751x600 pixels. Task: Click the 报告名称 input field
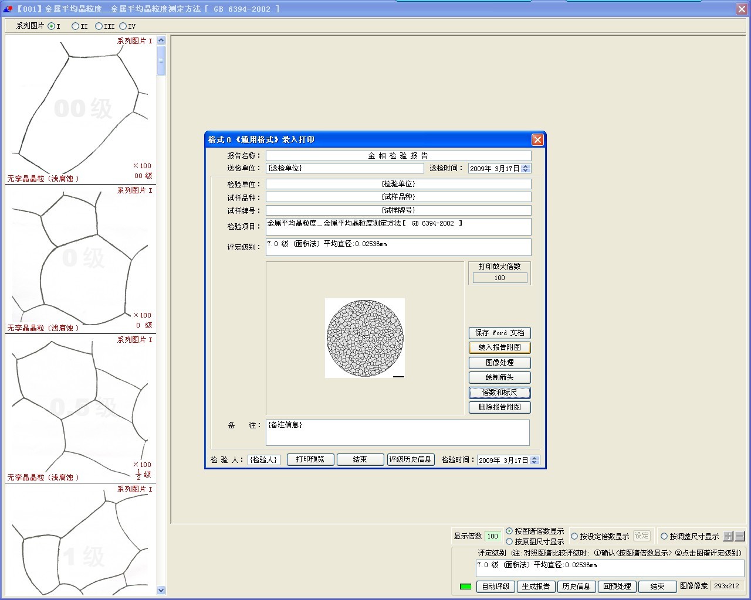pyautogui.click(x=398, y=156)
